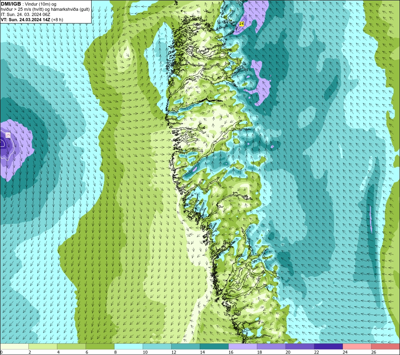Click the indigo 22–24 m/s legend swatch
This screenshot has width=400, height=355.
(x=328, y=346)
